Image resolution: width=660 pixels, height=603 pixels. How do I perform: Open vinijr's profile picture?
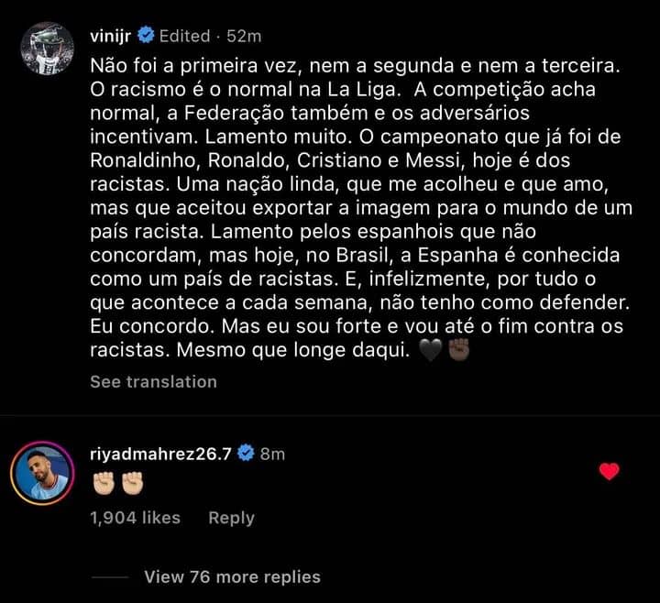point(46,49)
